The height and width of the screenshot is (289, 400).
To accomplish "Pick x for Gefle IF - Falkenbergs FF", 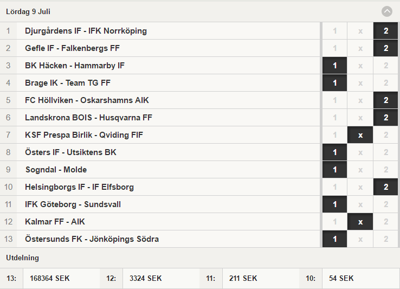I will 360,48.
